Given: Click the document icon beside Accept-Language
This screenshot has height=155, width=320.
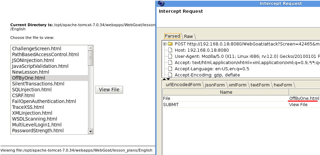Looking at the screenshot, I should coord(170,69).
